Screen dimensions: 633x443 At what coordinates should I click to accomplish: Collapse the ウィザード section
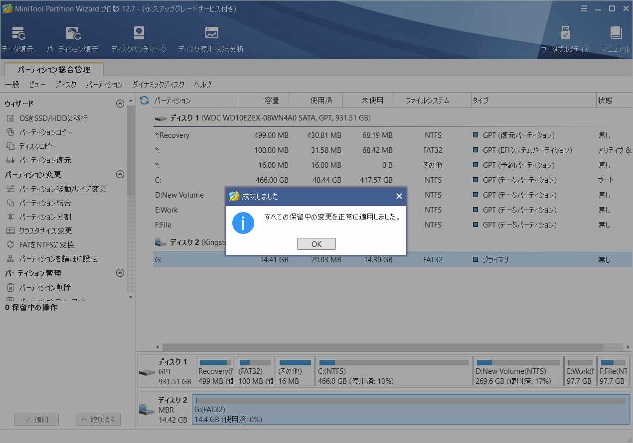point(120,104)
